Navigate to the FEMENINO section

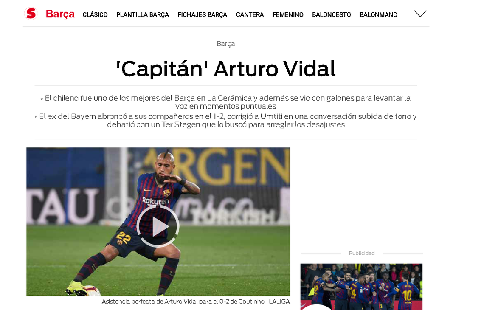coord(288,14)
